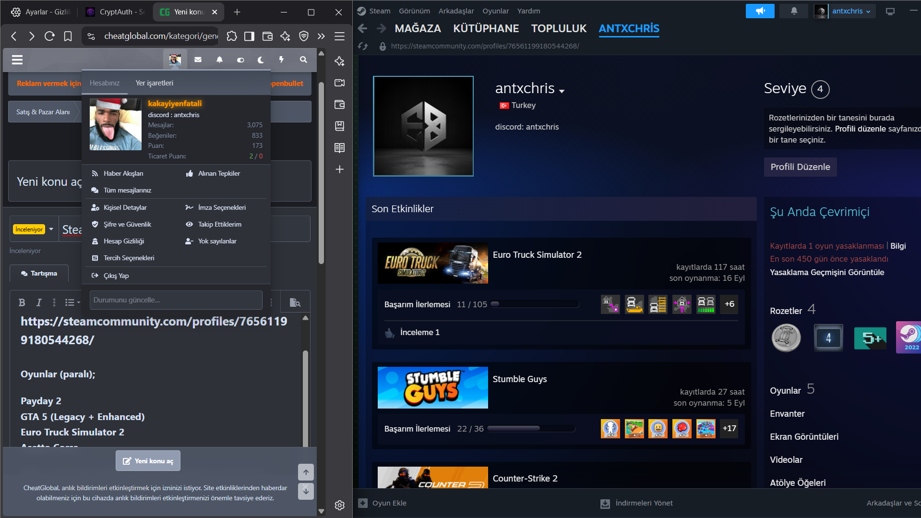Click the Steam announcements megaphone button
921x518 pixels.
pyautogui.click(x=760, y=11)
